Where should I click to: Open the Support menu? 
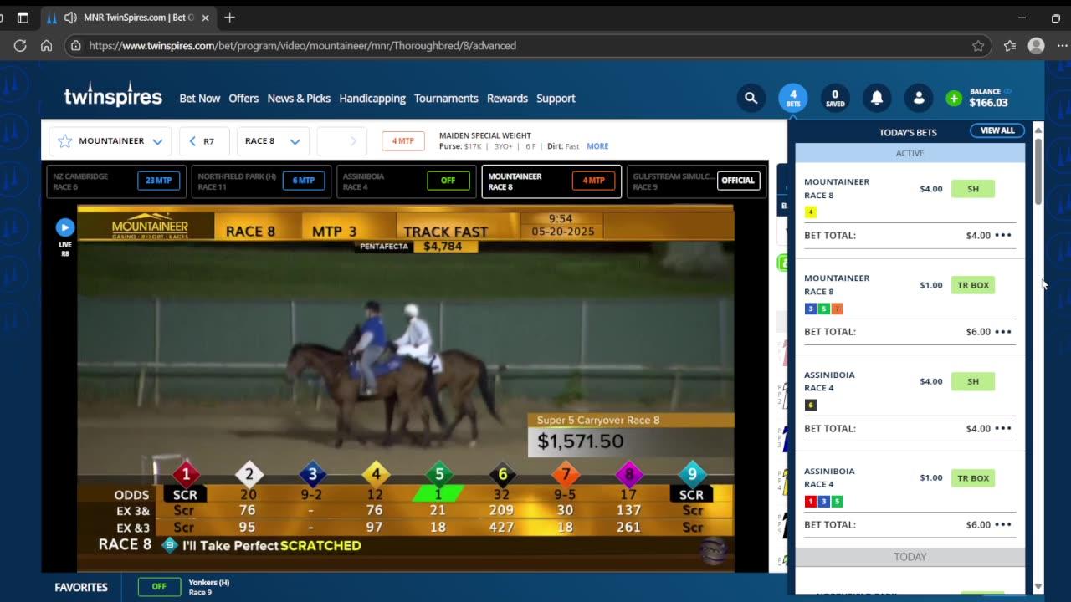pos(556,99)
